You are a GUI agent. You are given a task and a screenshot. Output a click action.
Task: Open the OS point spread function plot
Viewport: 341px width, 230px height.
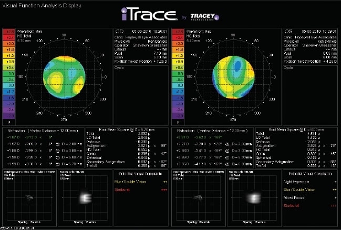pyautogui.click(x=198, y=198)
